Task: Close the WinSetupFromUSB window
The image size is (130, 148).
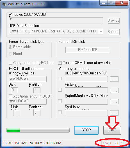Action: [x=122, y=3]
